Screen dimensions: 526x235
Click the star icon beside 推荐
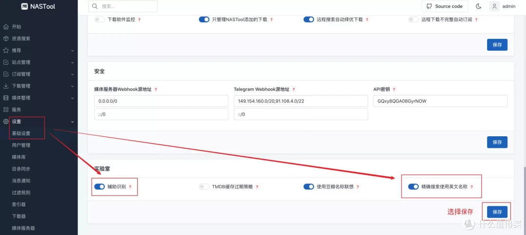[x=6, y=50]
